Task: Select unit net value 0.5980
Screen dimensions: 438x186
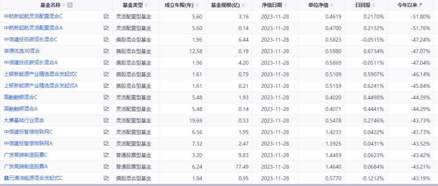Action: pyautogui.click(x=333, y=51)
